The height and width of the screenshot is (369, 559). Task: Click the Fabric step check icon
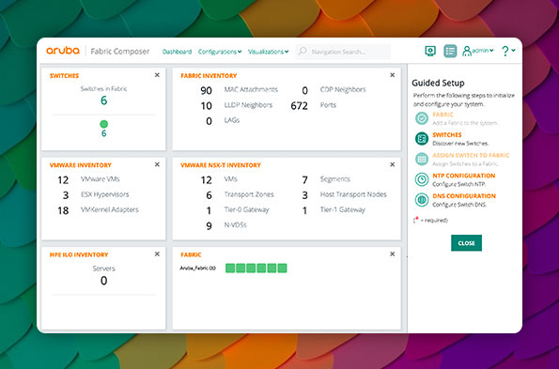click(422, 118)
